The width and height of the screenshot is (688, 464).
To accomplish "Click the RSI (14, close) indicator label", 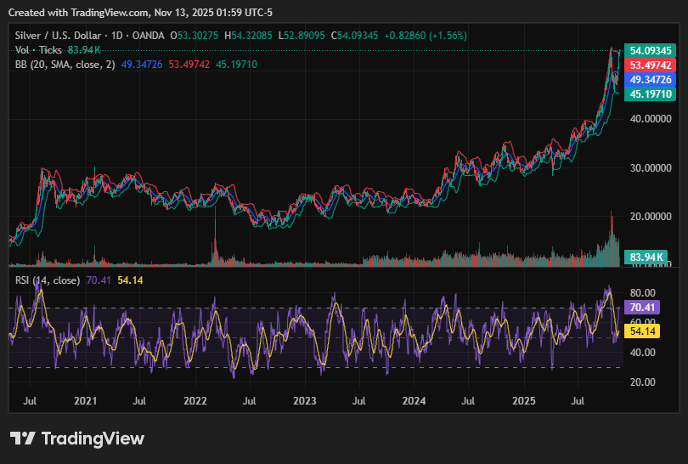I will (x=48, y=280).
